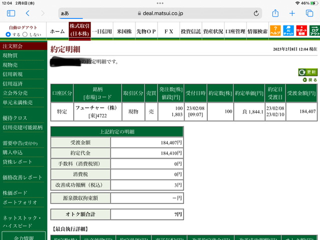
Task: Add a new tab with plus icon
Action: pyautogui.click(x=292, y=13)
